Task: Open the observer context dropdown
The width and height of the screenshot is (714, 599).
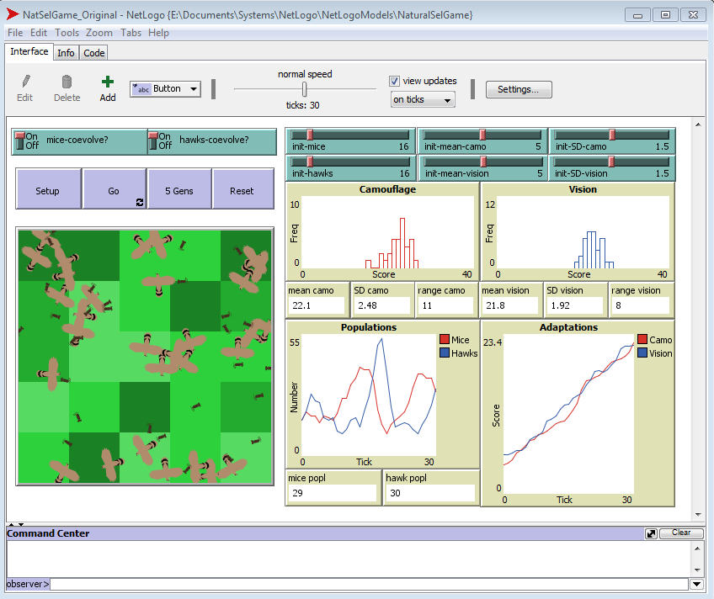Action: pos(696,584)
